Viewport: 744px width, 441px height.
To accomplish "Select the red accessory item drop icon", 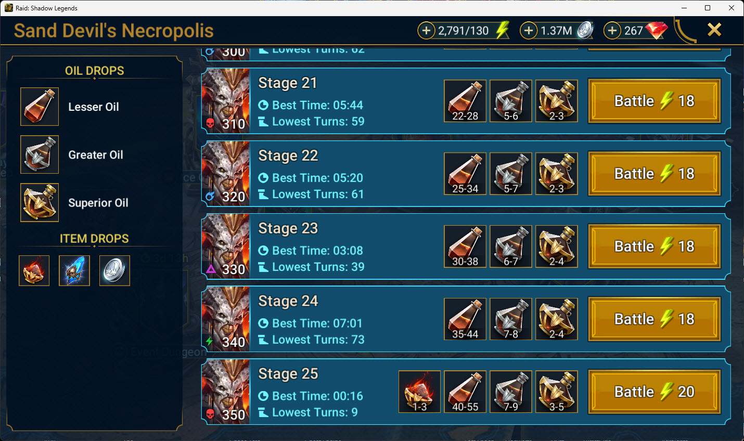I will click(34, 270).
